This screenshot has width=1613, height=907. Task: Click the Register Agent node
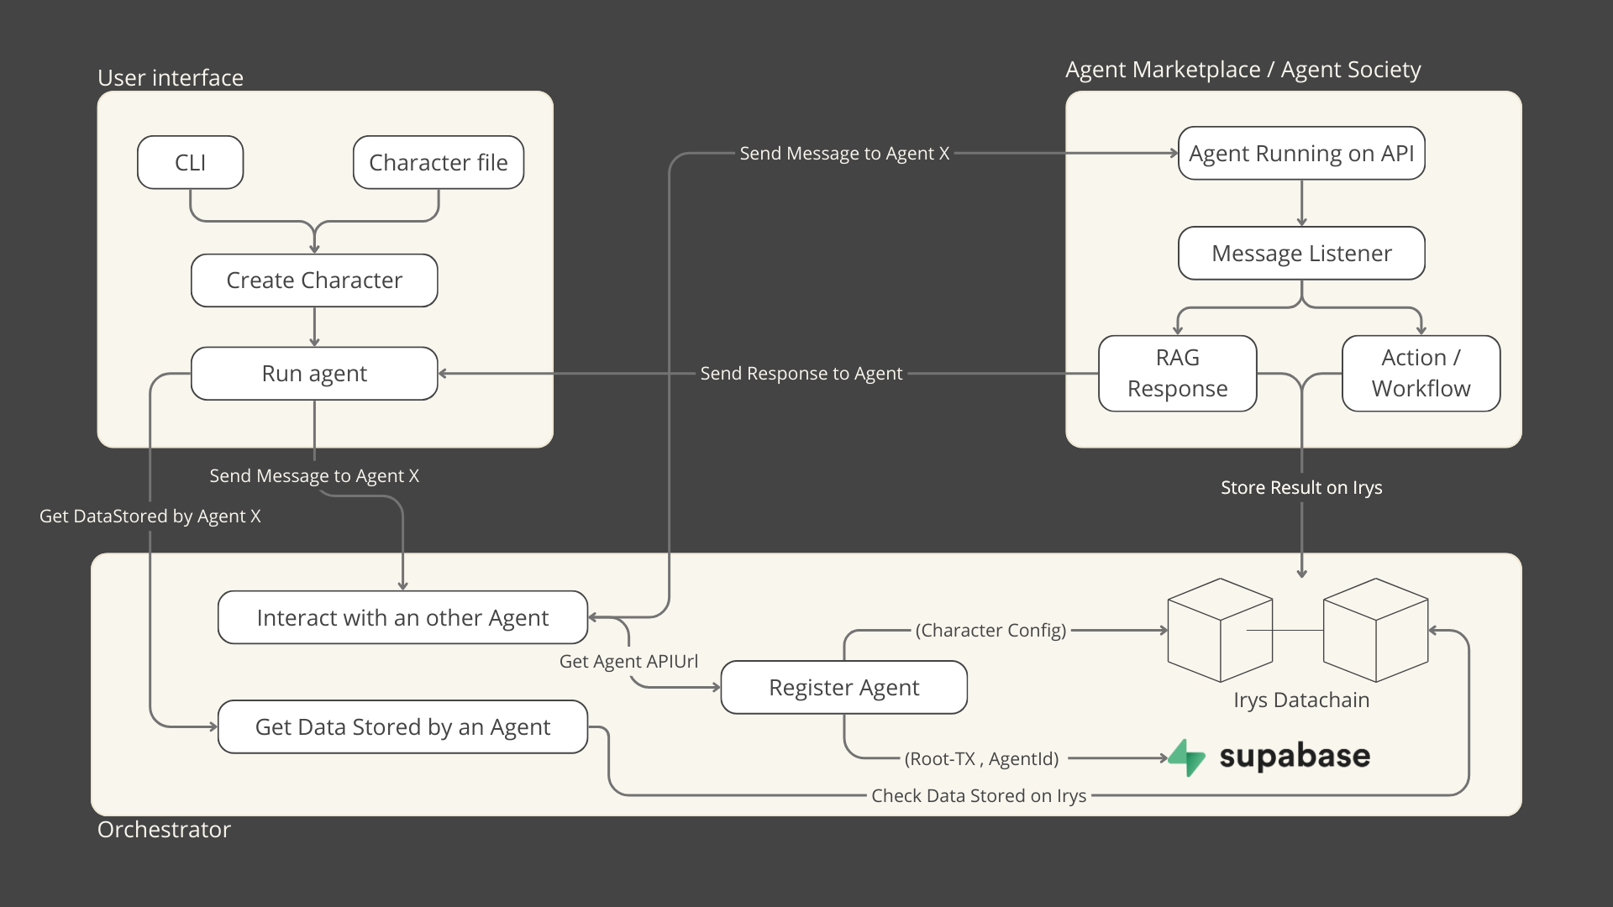tap(844, 687)
